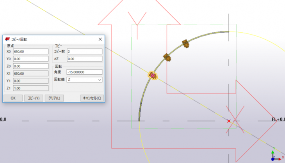Image resolution: width=285 pixels, height=163 pixels.
Task: Click the クリア(L) clear button
Action: (x=53, y=98)
